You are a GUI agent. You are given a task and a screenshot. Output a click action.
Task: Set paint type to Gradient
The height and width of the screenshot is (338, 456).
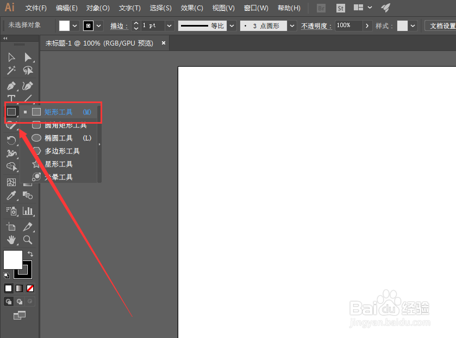coord(19,288)
